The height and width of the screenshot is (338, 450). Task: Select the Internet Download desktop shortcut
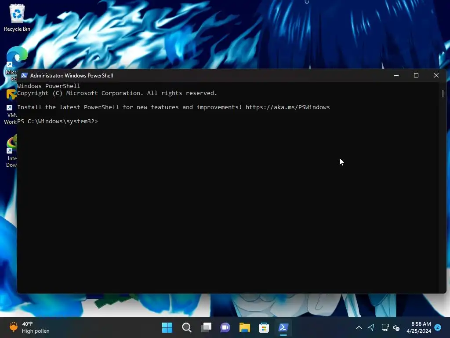point(11,151)
